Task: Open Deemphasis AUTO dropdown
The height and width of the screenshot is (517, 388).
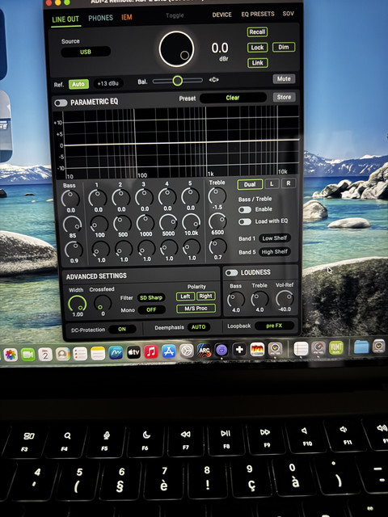Action: point(198,327)
